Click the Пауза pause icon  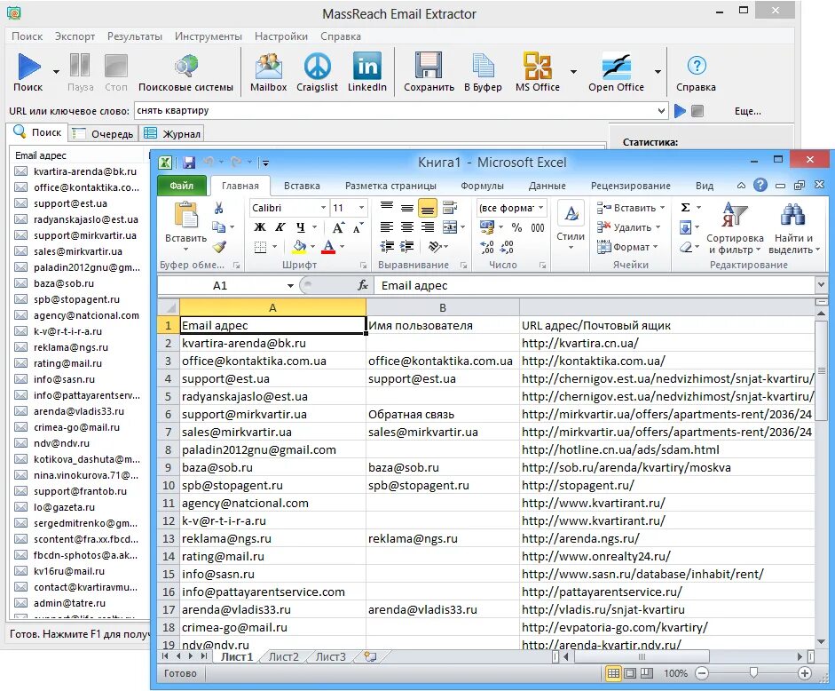[x=80, y=66]
